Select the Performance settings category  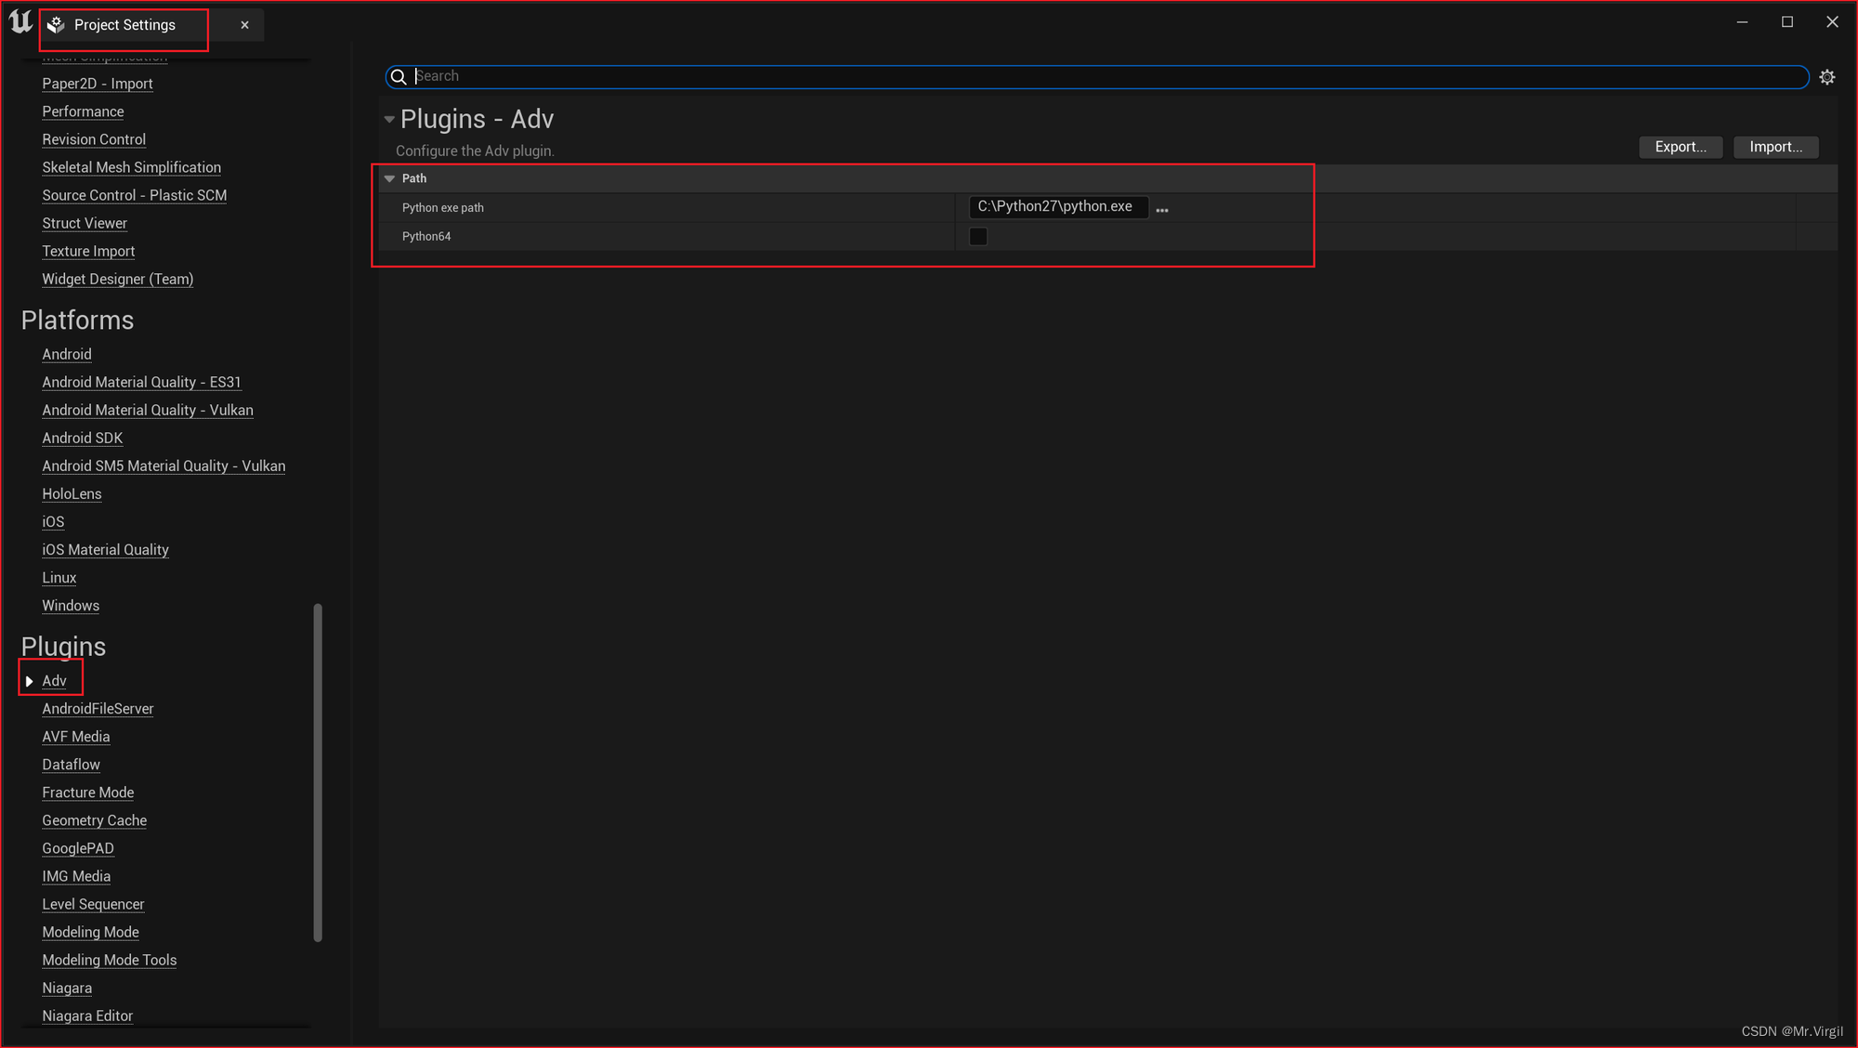83,111
